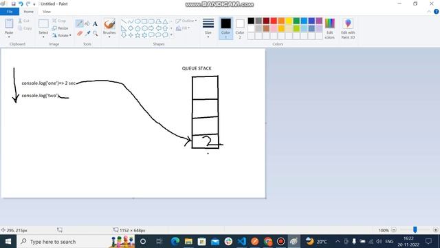Click the Cut button
Viewport: 440px width, 248px height.
click(x=24, y=21)
